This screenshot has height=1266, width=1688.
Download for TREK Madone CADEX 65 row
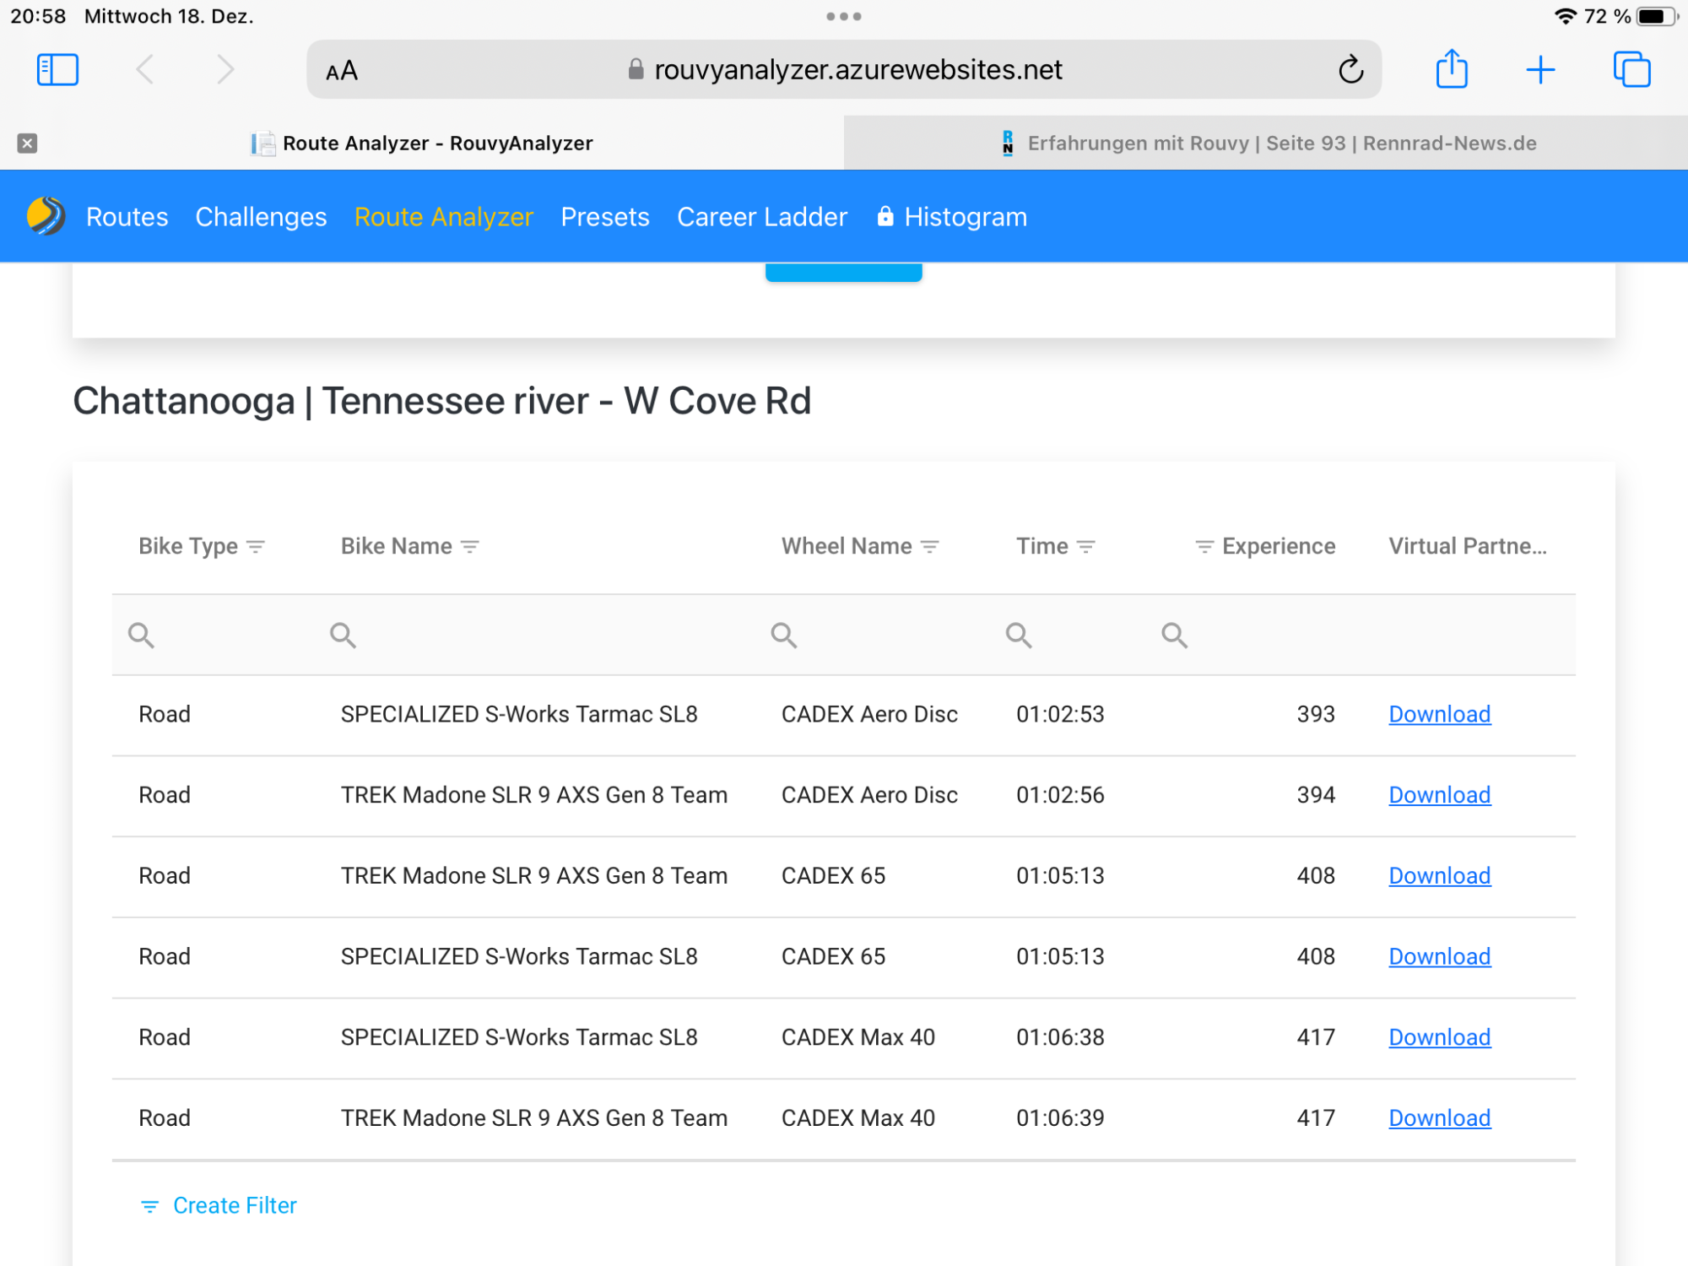[1440, 876]
